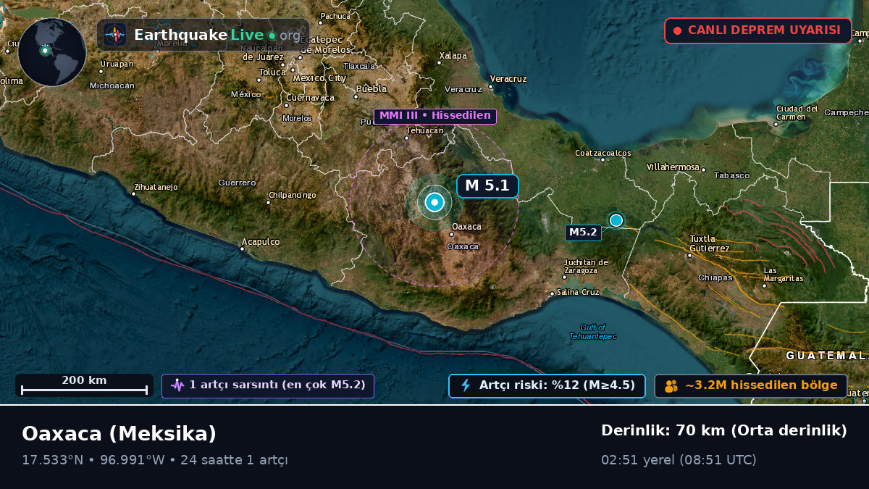Click the Las Margaritas city label
Screen dimensions: 869x489
784,275
